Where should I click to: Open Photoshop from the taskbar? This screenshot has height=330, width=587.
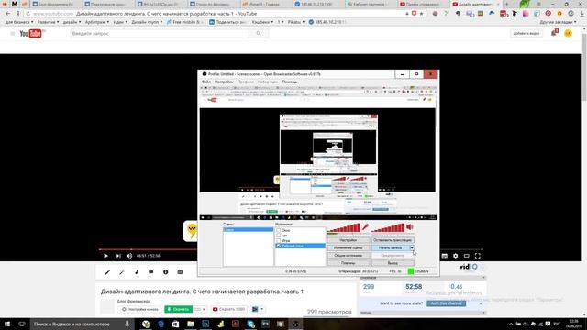point(205,324)
